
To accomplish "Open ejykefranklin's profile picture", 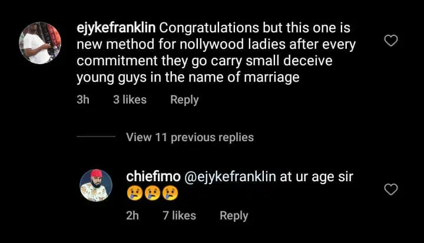I will pos(40,43).
